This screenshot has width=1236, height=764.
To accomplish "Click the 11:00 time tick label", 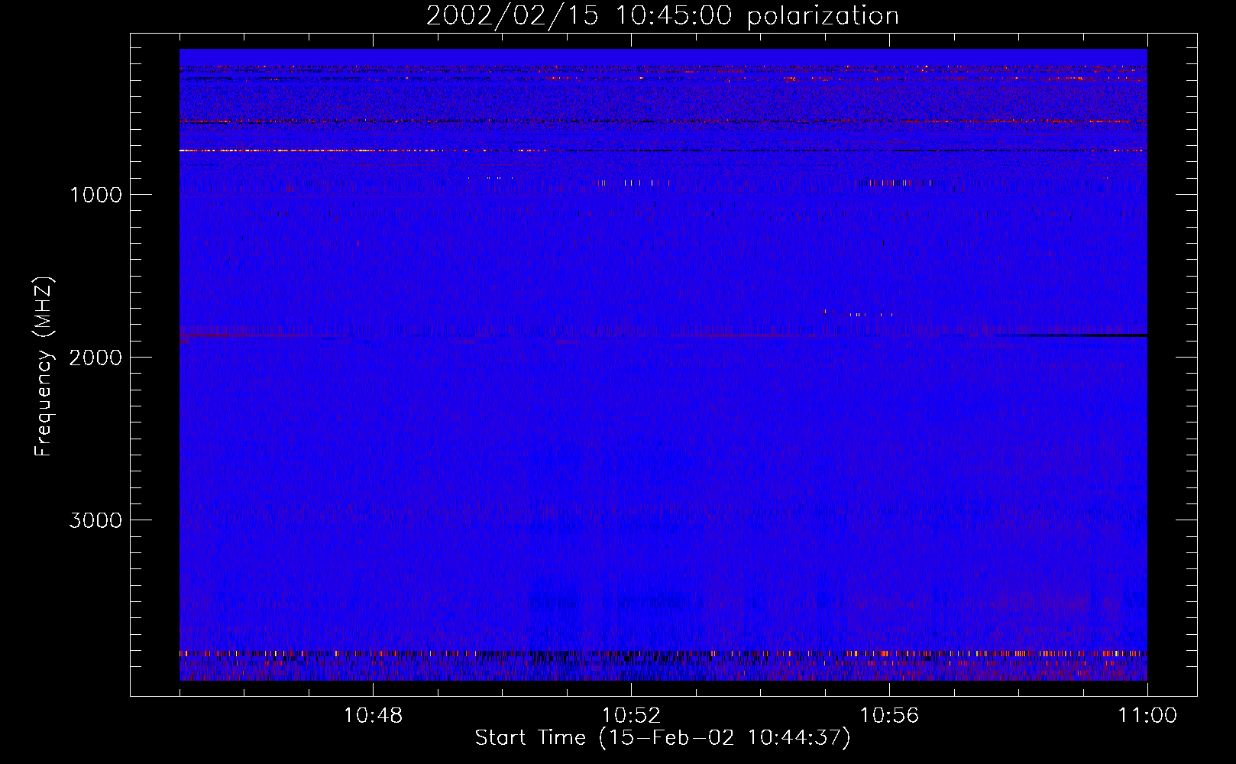I will point(1147,716).
